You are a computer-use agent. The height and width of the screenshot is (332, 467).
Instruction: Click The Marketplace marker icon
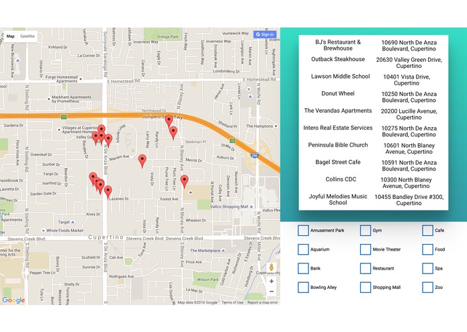coord(223,251)
